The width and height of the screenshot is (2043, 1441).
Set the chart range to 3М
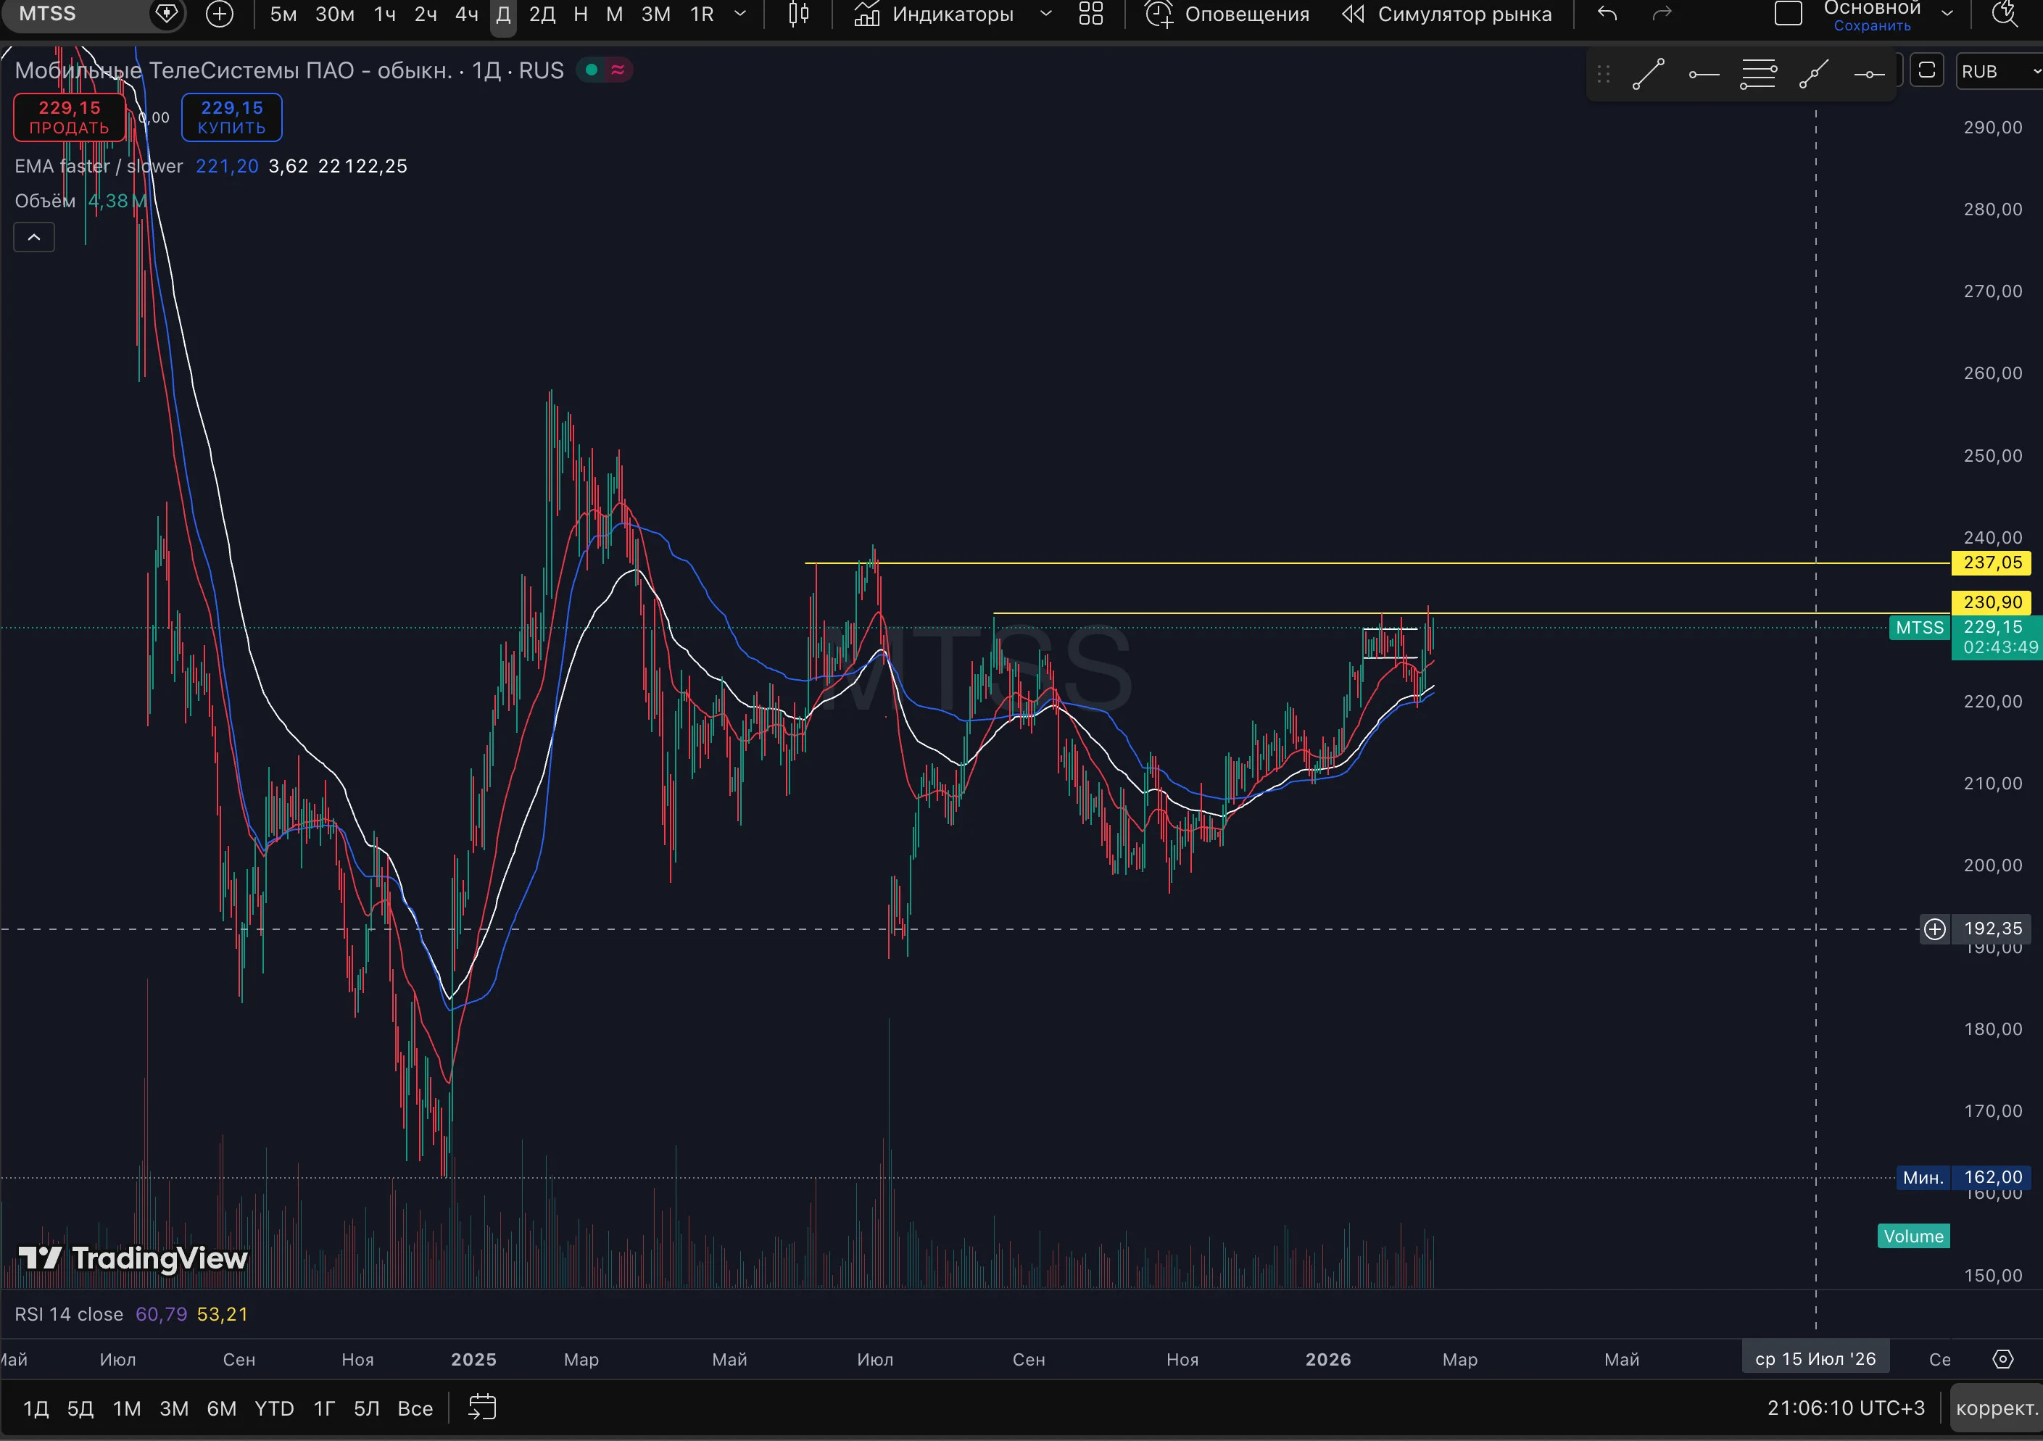tap(173, 1409)
